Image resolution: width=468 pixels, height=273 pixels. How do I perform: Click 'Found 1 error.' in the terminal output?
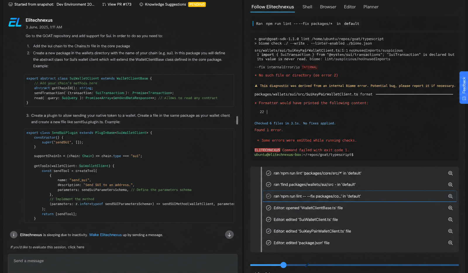coord(269,130)
